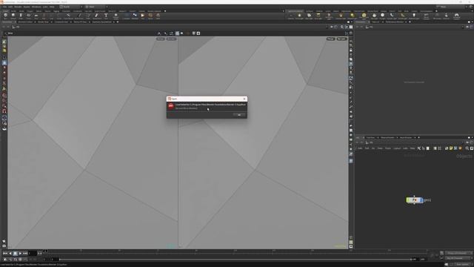This screenshot has height=267, width=474.
Task: Select the Grid shelf tool
Action: coord(36,16)
